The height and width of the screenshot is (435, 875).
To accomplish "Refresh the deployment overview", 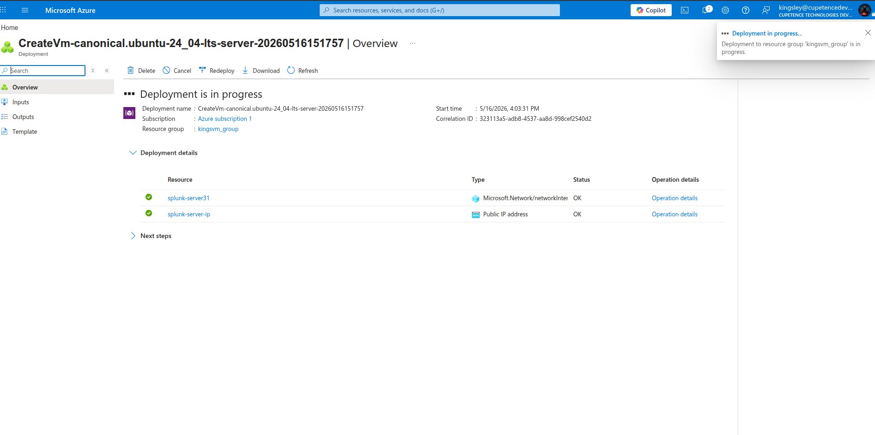I will 303,71.
